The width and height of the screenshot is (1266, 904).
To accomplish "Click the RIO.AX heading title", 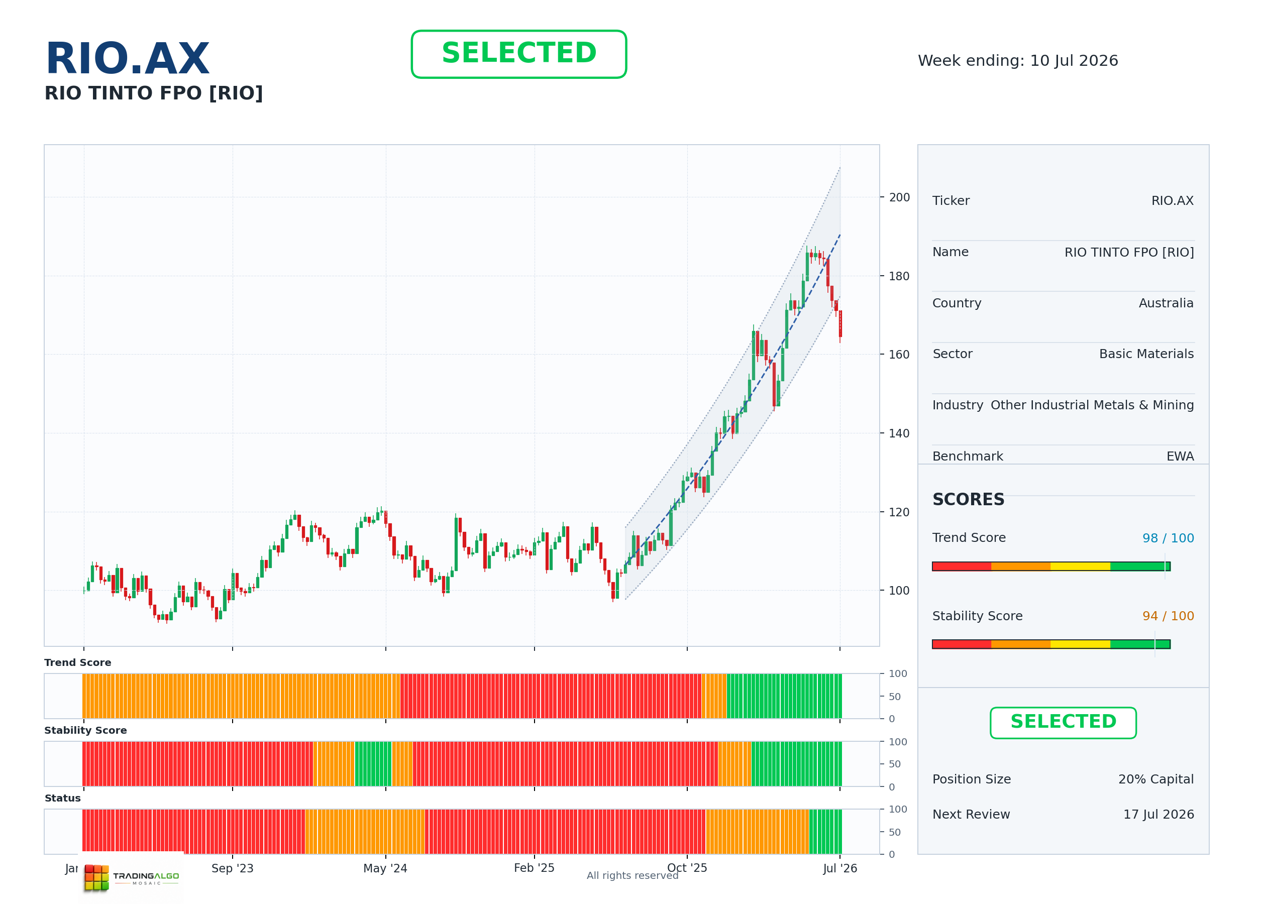I will [x=128, y=58].
